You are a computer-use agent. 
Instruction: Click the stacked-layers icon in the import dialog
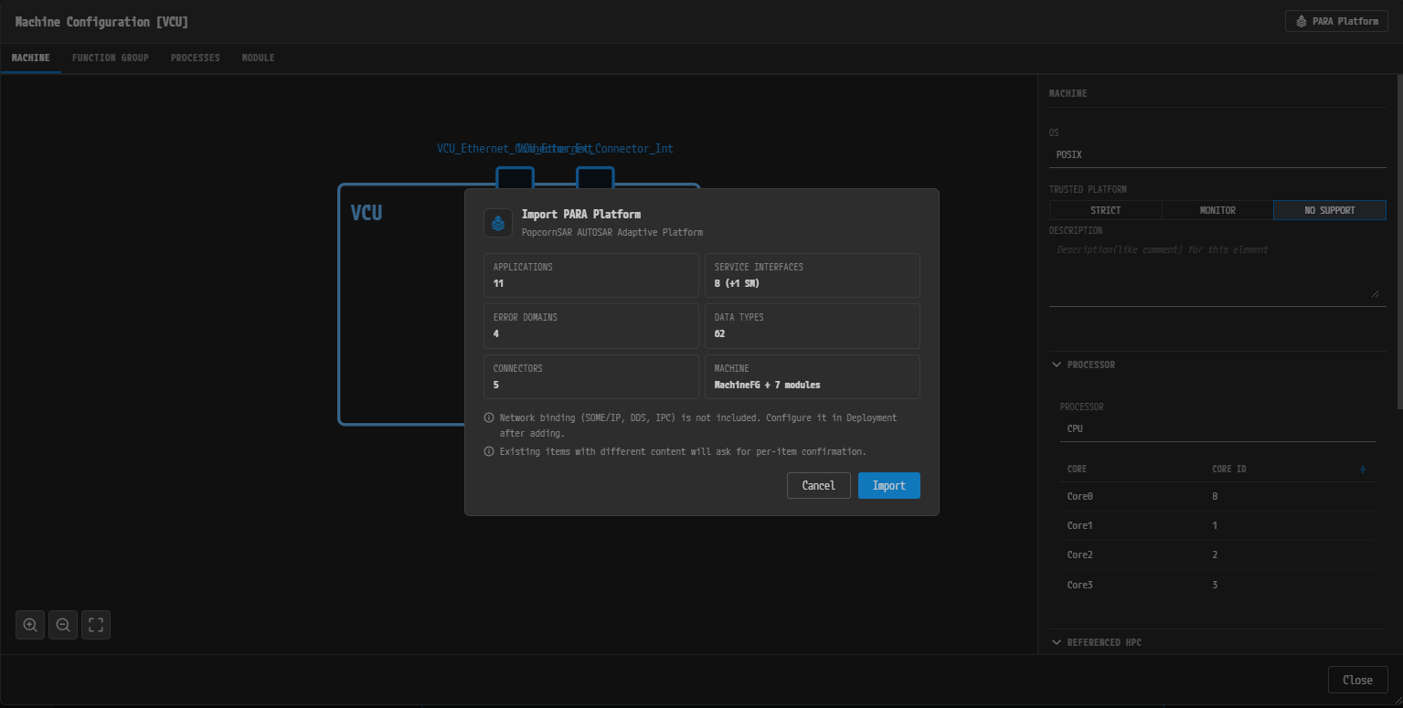point(498,223)
